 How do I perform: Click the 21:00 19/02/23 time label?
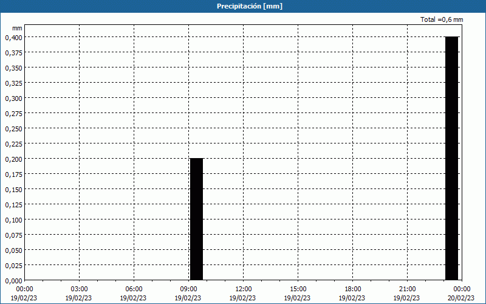406,294
